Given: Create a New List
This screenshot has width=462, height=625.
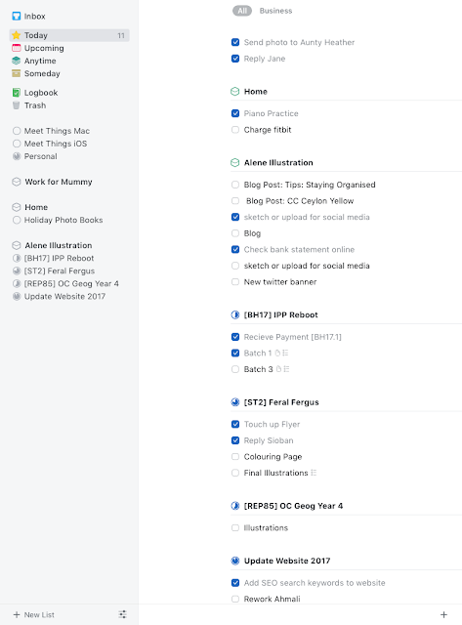Looking at the screenshot, I should pyautogui.click(x=34, y=614).
